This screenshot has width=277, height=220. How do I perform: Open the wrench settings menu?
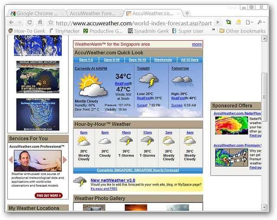click(x=261, y=22)
